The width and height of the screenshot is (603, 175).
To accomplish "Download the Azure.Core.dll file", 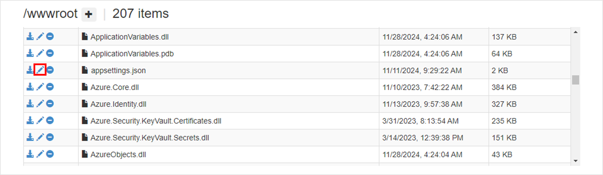I will pos(30,87).
